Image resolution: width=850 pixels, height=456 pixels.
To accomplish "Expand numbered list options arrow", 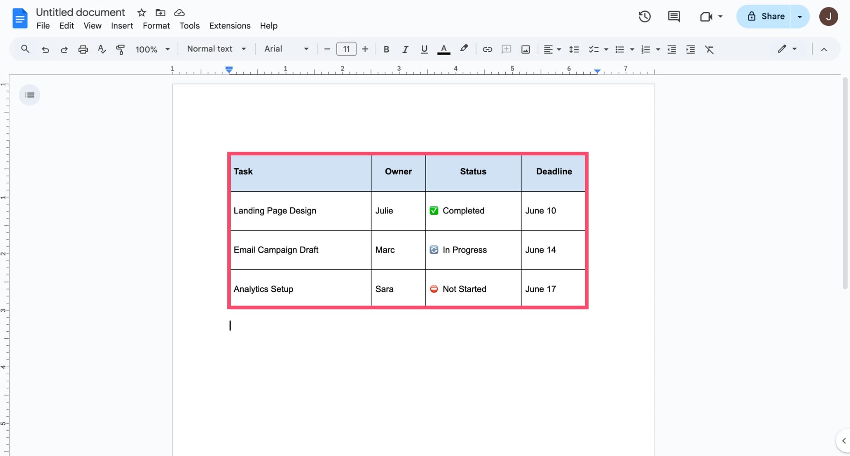I will click(x=658, y=49).
